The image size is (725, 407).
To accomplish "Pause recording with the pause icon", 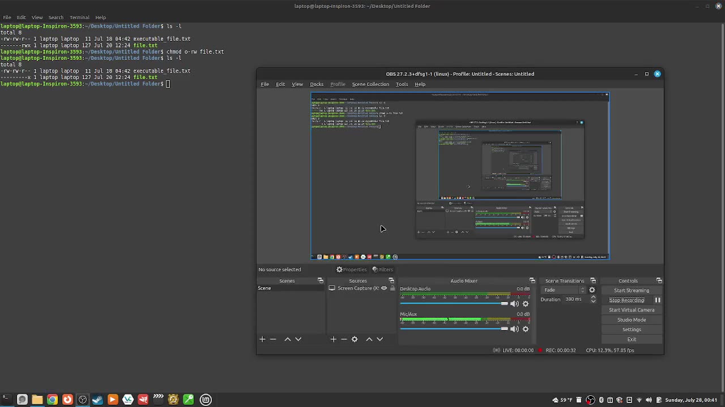I will tap(658, 300).
